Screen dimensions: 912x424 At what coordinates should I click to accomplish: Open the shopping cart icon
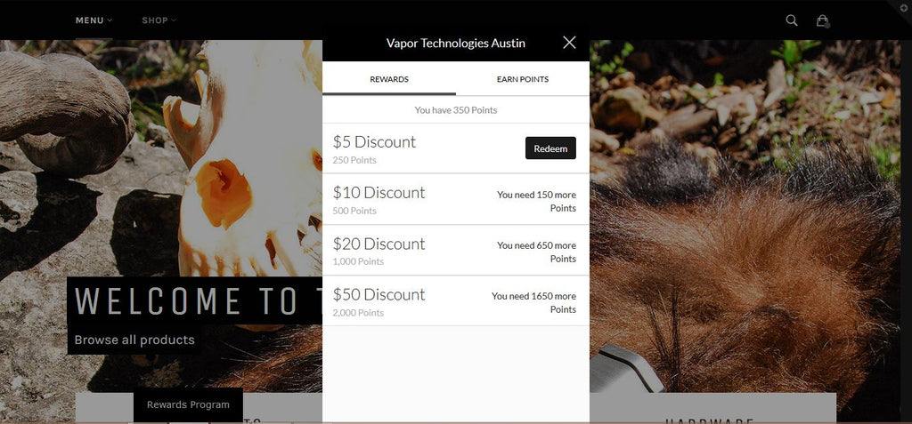click(822, 21)
